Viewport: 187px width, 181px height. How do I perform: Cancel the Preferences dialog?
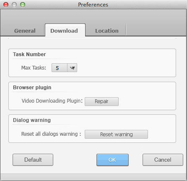pyautogui.click(x=163, y=160)
